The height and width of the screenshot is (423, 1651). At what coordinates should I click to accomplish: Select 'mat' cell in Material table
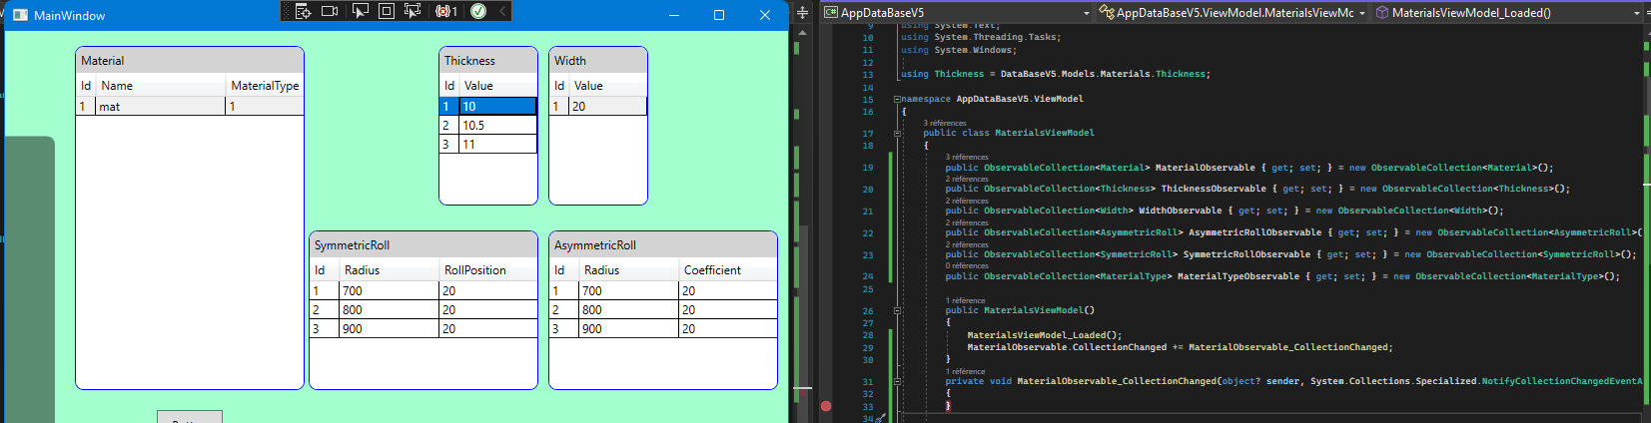160,106
